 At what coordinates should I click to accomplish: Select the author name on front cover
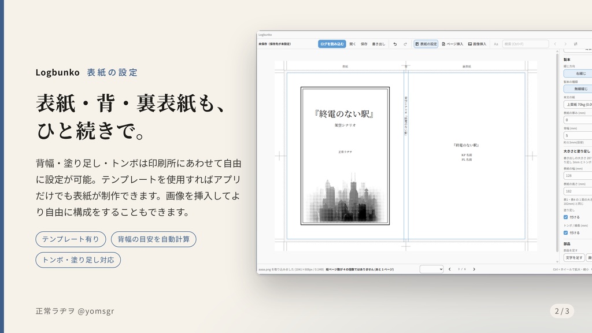pos(345,152)
